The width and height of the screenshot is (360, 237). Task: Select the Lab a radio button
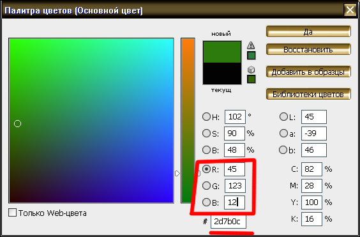point(283,133)
